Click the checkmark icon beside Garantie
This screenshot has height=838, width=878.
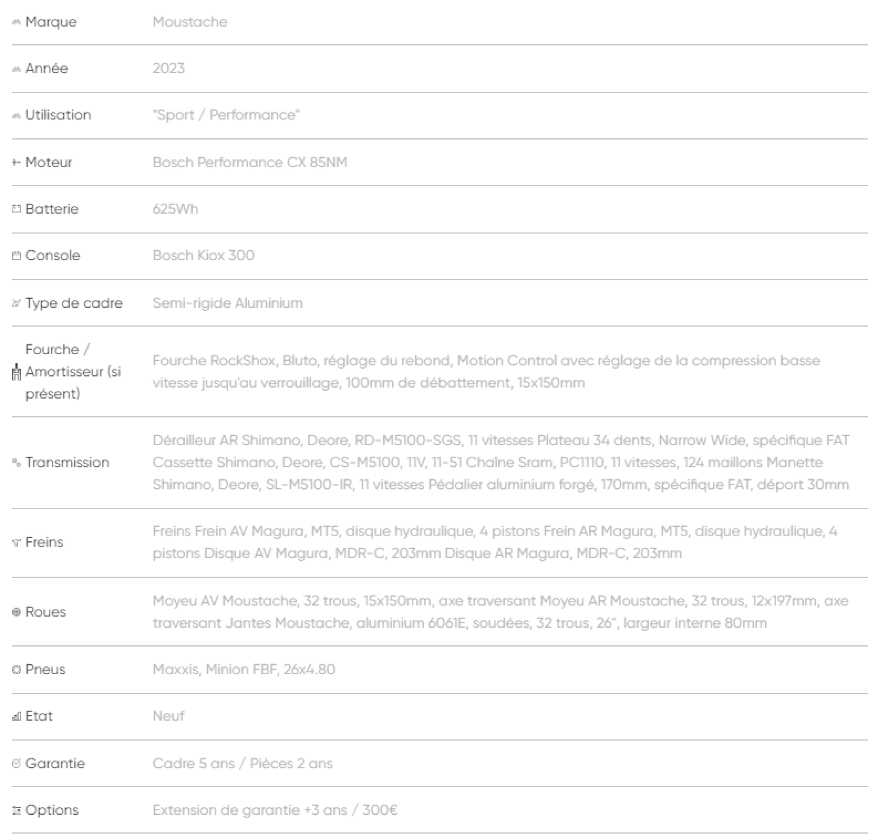[x=17, y=763]
